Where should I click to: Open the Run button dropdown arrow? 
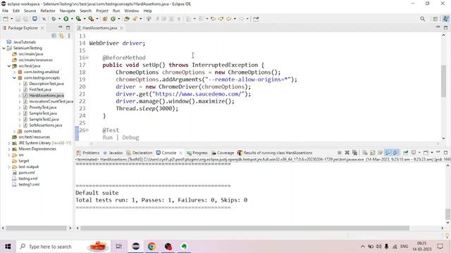coord(71,19)
